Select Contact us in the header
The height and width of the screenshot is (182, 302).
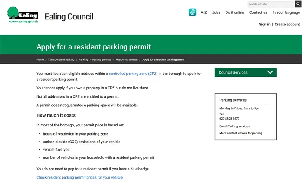pyautogui.click(x=258, y=12)
